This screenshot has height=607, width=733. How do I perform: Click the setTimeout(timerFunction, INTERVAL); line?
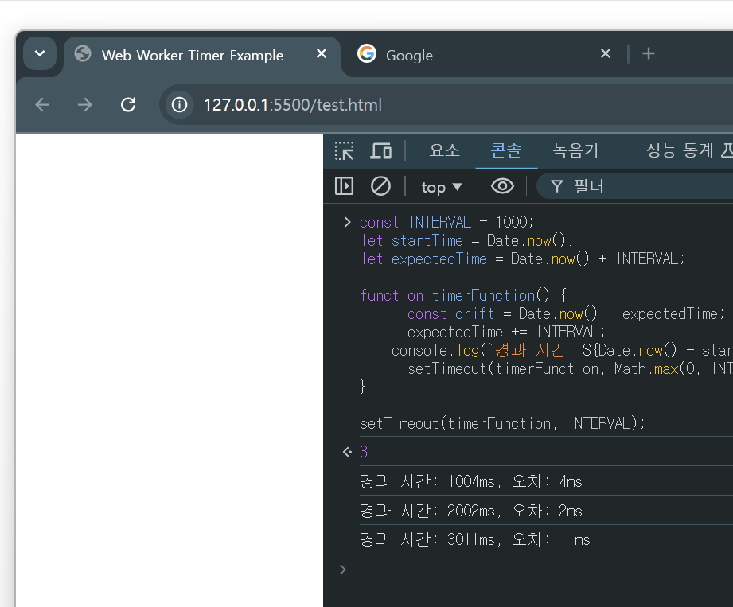(502, 423)
